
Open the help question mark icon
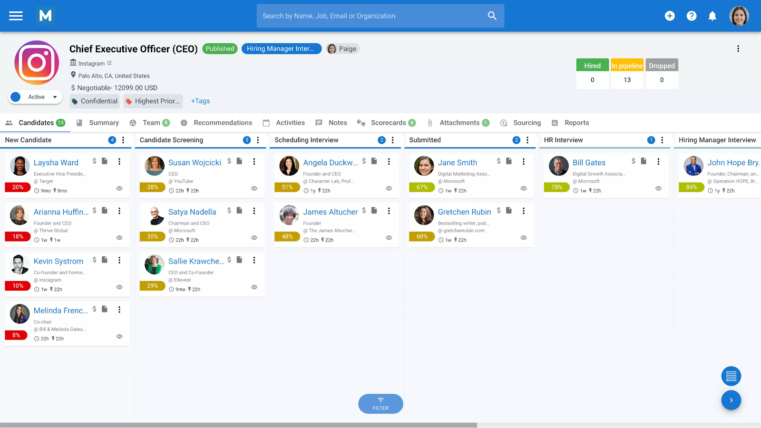point(692,16)
